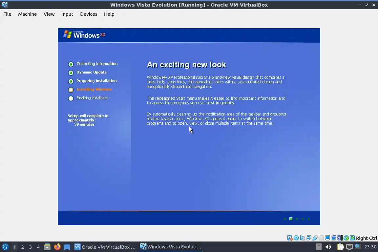
Task: Open the USB devices status icon
Action: (315, 238)
